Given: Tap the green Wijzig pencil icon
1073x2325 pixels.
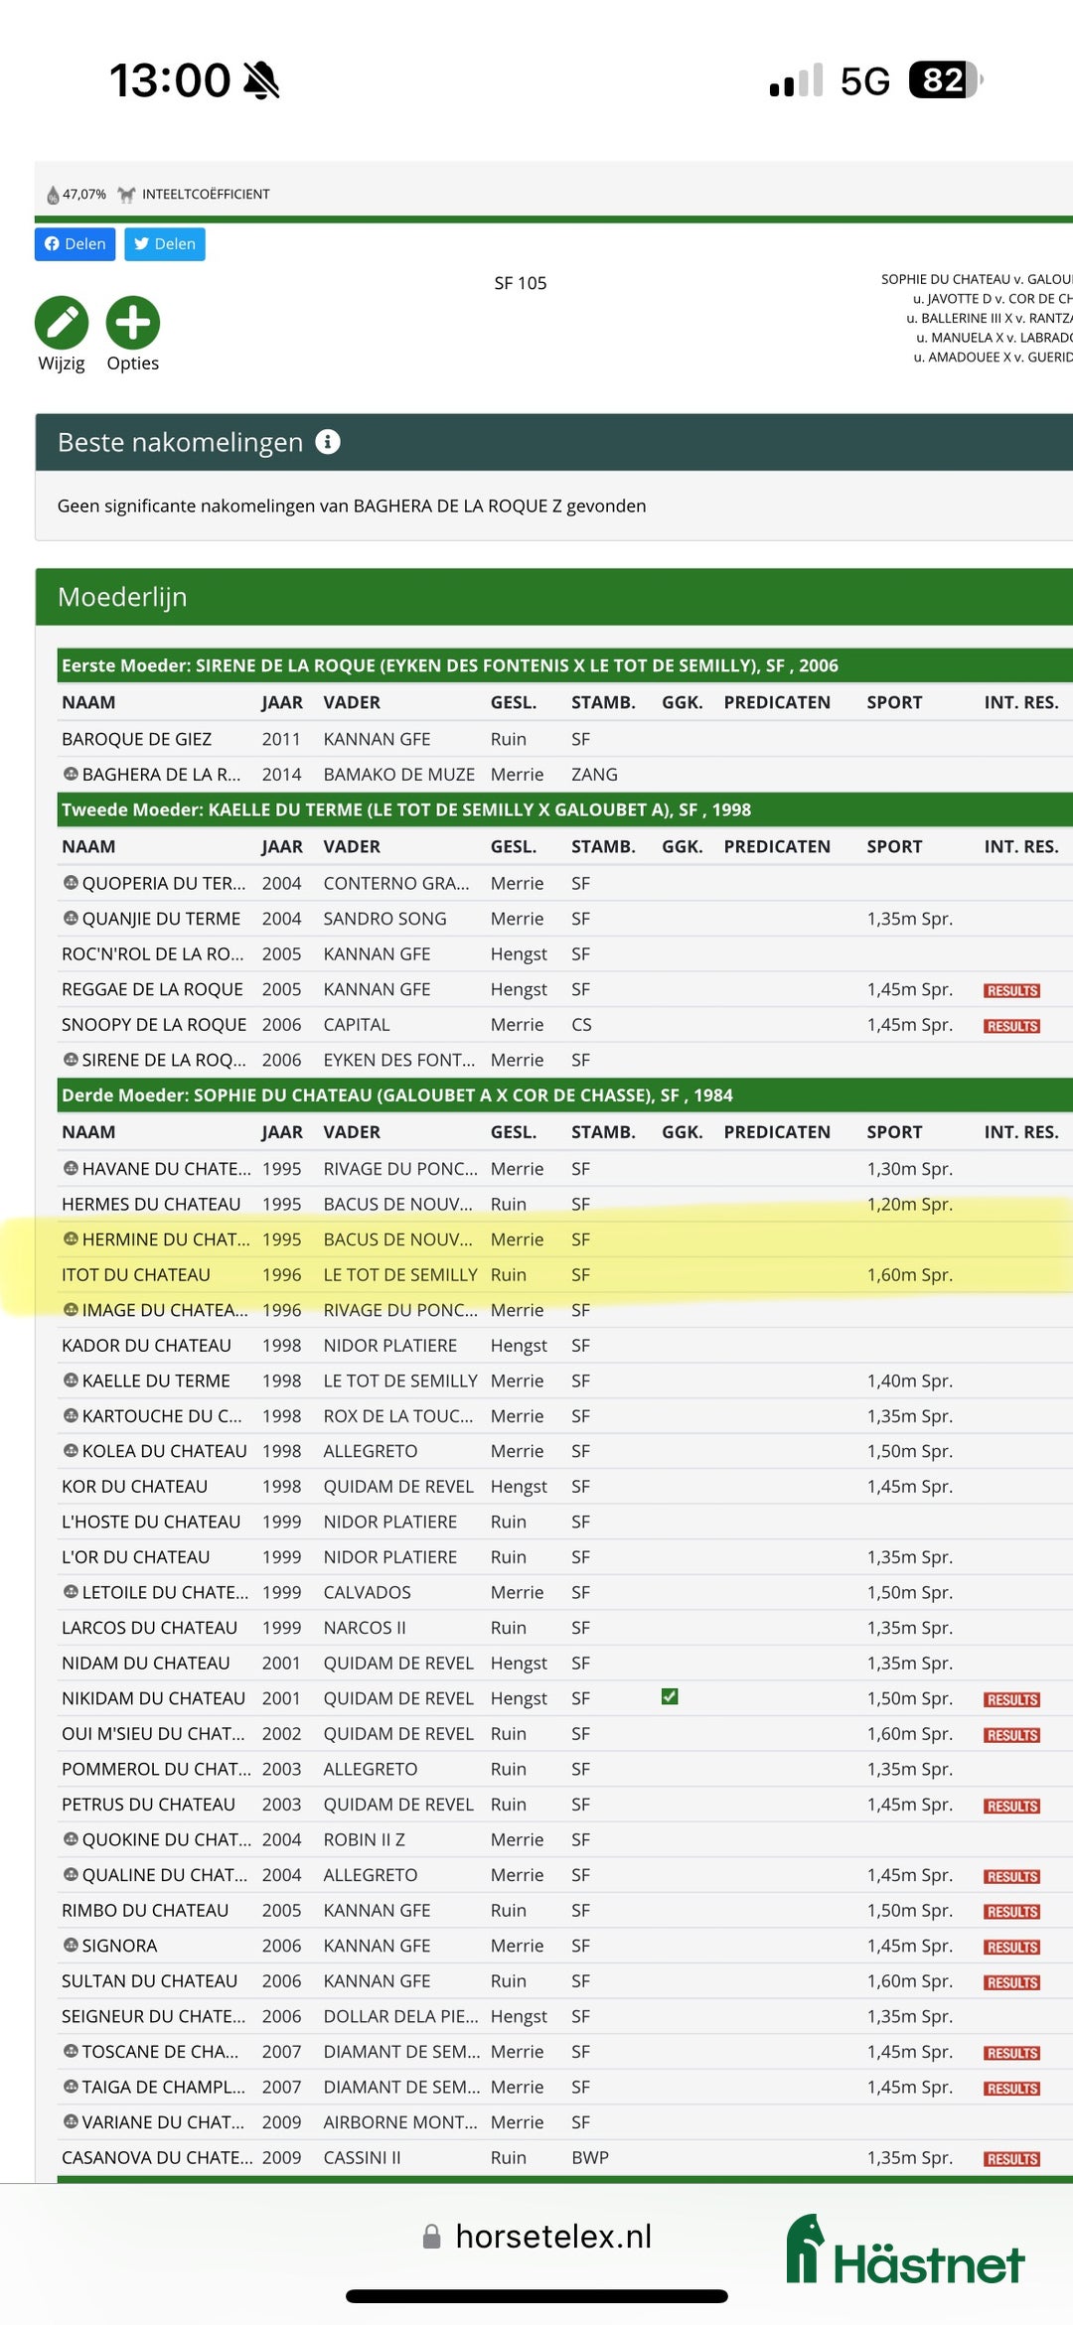Looking at the screenshot, I should [x=62, y=323].
